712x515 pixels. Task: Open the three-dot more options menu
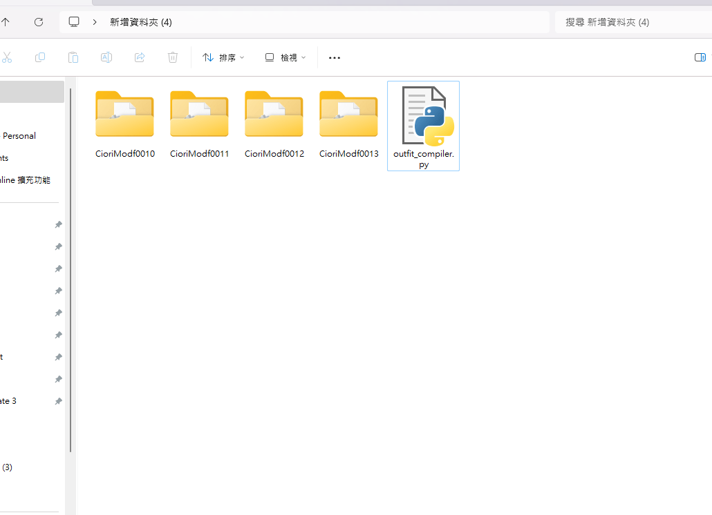tap(334, 57)
